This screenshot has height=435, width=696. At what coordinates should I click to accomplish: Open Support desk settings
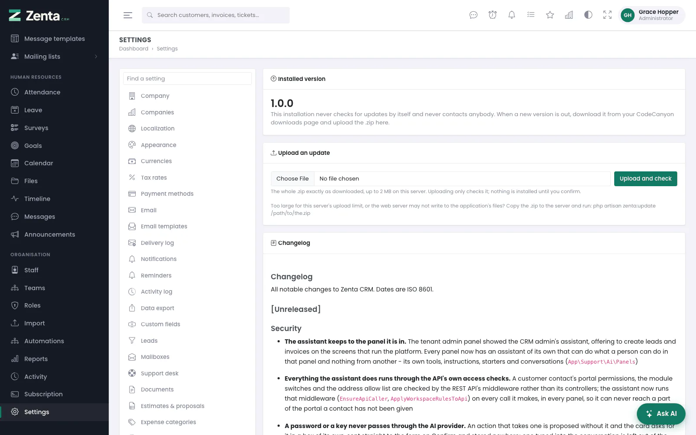coord(187,373)
